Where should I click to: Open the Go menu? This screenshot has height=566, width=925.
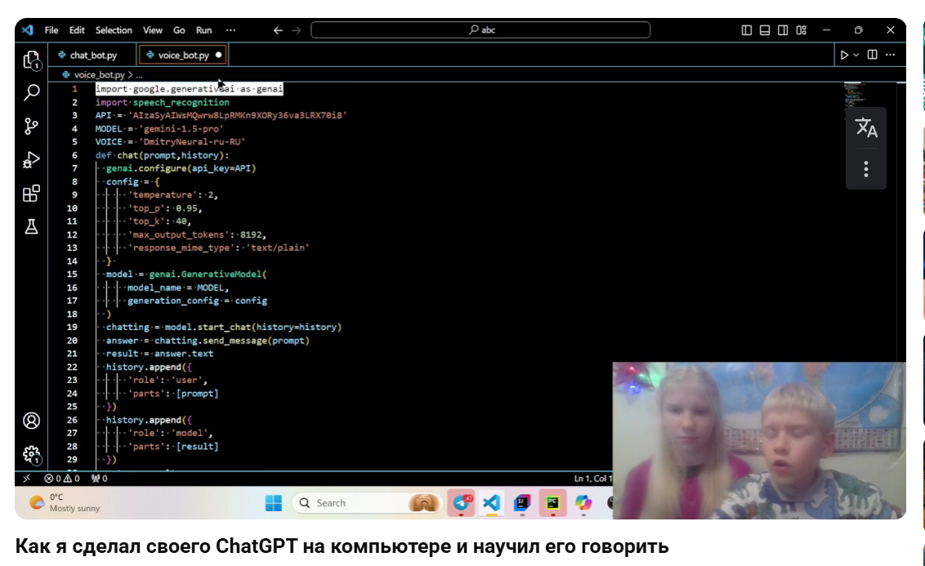pos(179,30)
